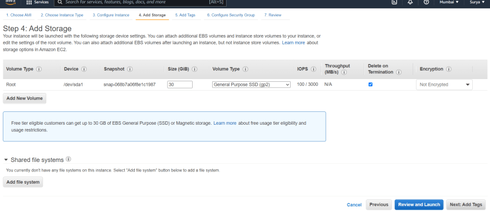Show info icon for Shared file systems
Screen dimensions: 490x211
(68, 159)
